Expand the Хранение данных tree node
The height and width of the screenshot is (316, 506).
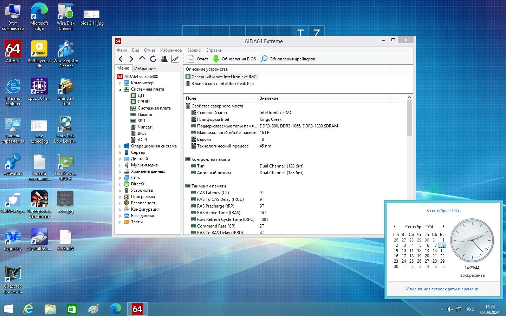click(x=120, y=172)
